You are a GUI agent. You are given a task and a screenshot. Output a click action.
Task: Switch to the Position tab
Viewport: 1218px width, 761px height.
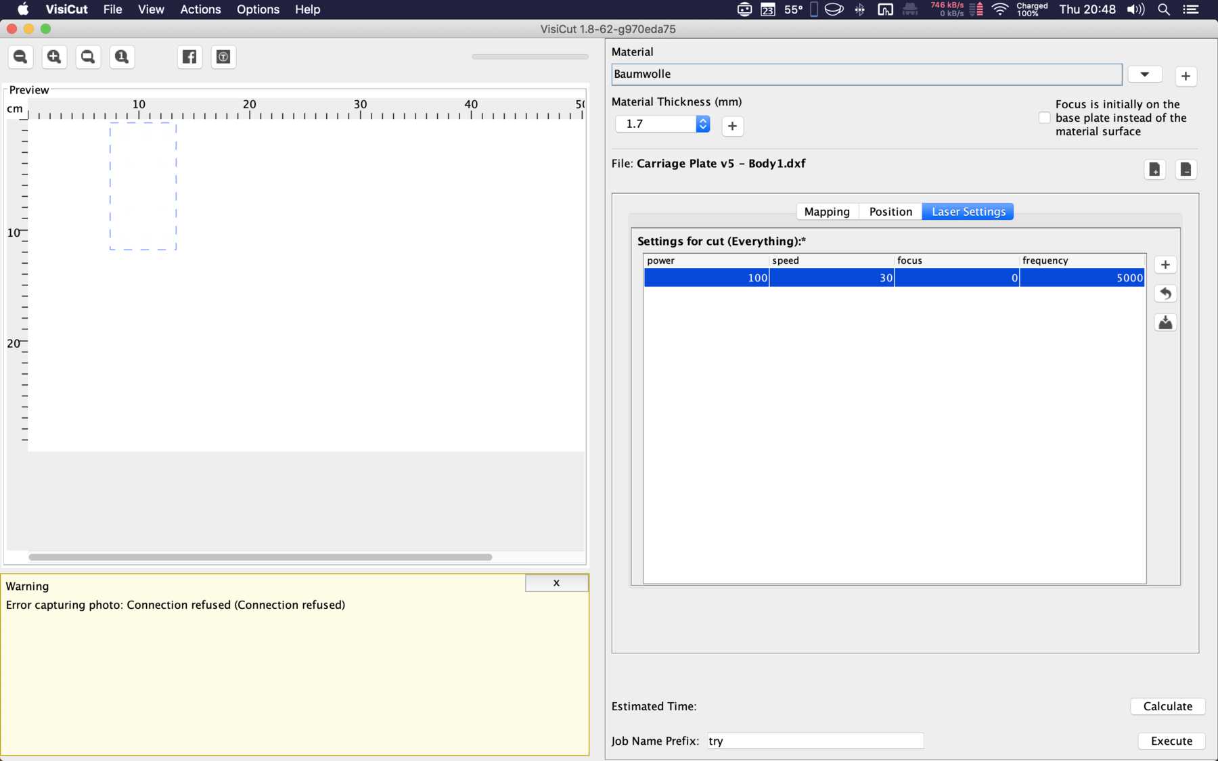890,212
